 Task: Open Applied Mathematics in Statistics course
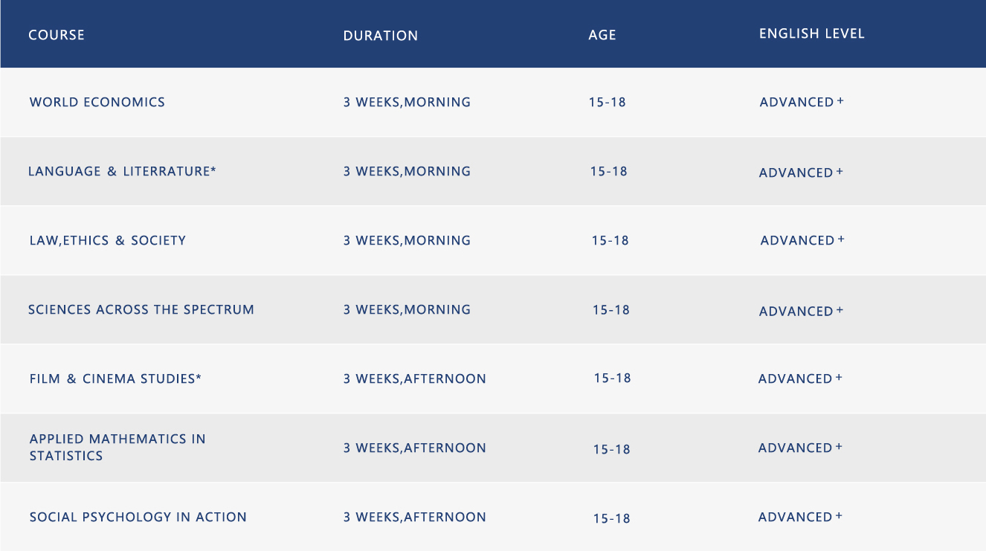pos(117,448)
